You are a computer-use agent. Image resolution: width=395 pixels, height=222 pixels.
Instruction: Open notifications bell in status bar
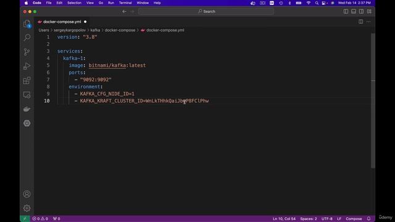pyautogui.click(x=369, y=219)
